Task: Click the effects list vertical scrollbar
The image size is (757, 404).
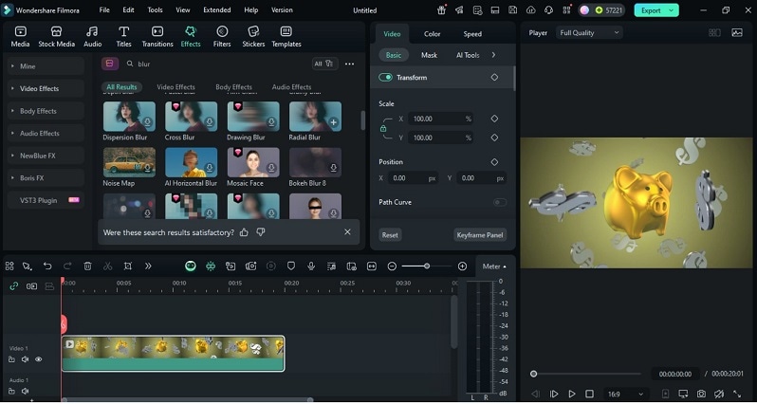Action: (363, 120)
